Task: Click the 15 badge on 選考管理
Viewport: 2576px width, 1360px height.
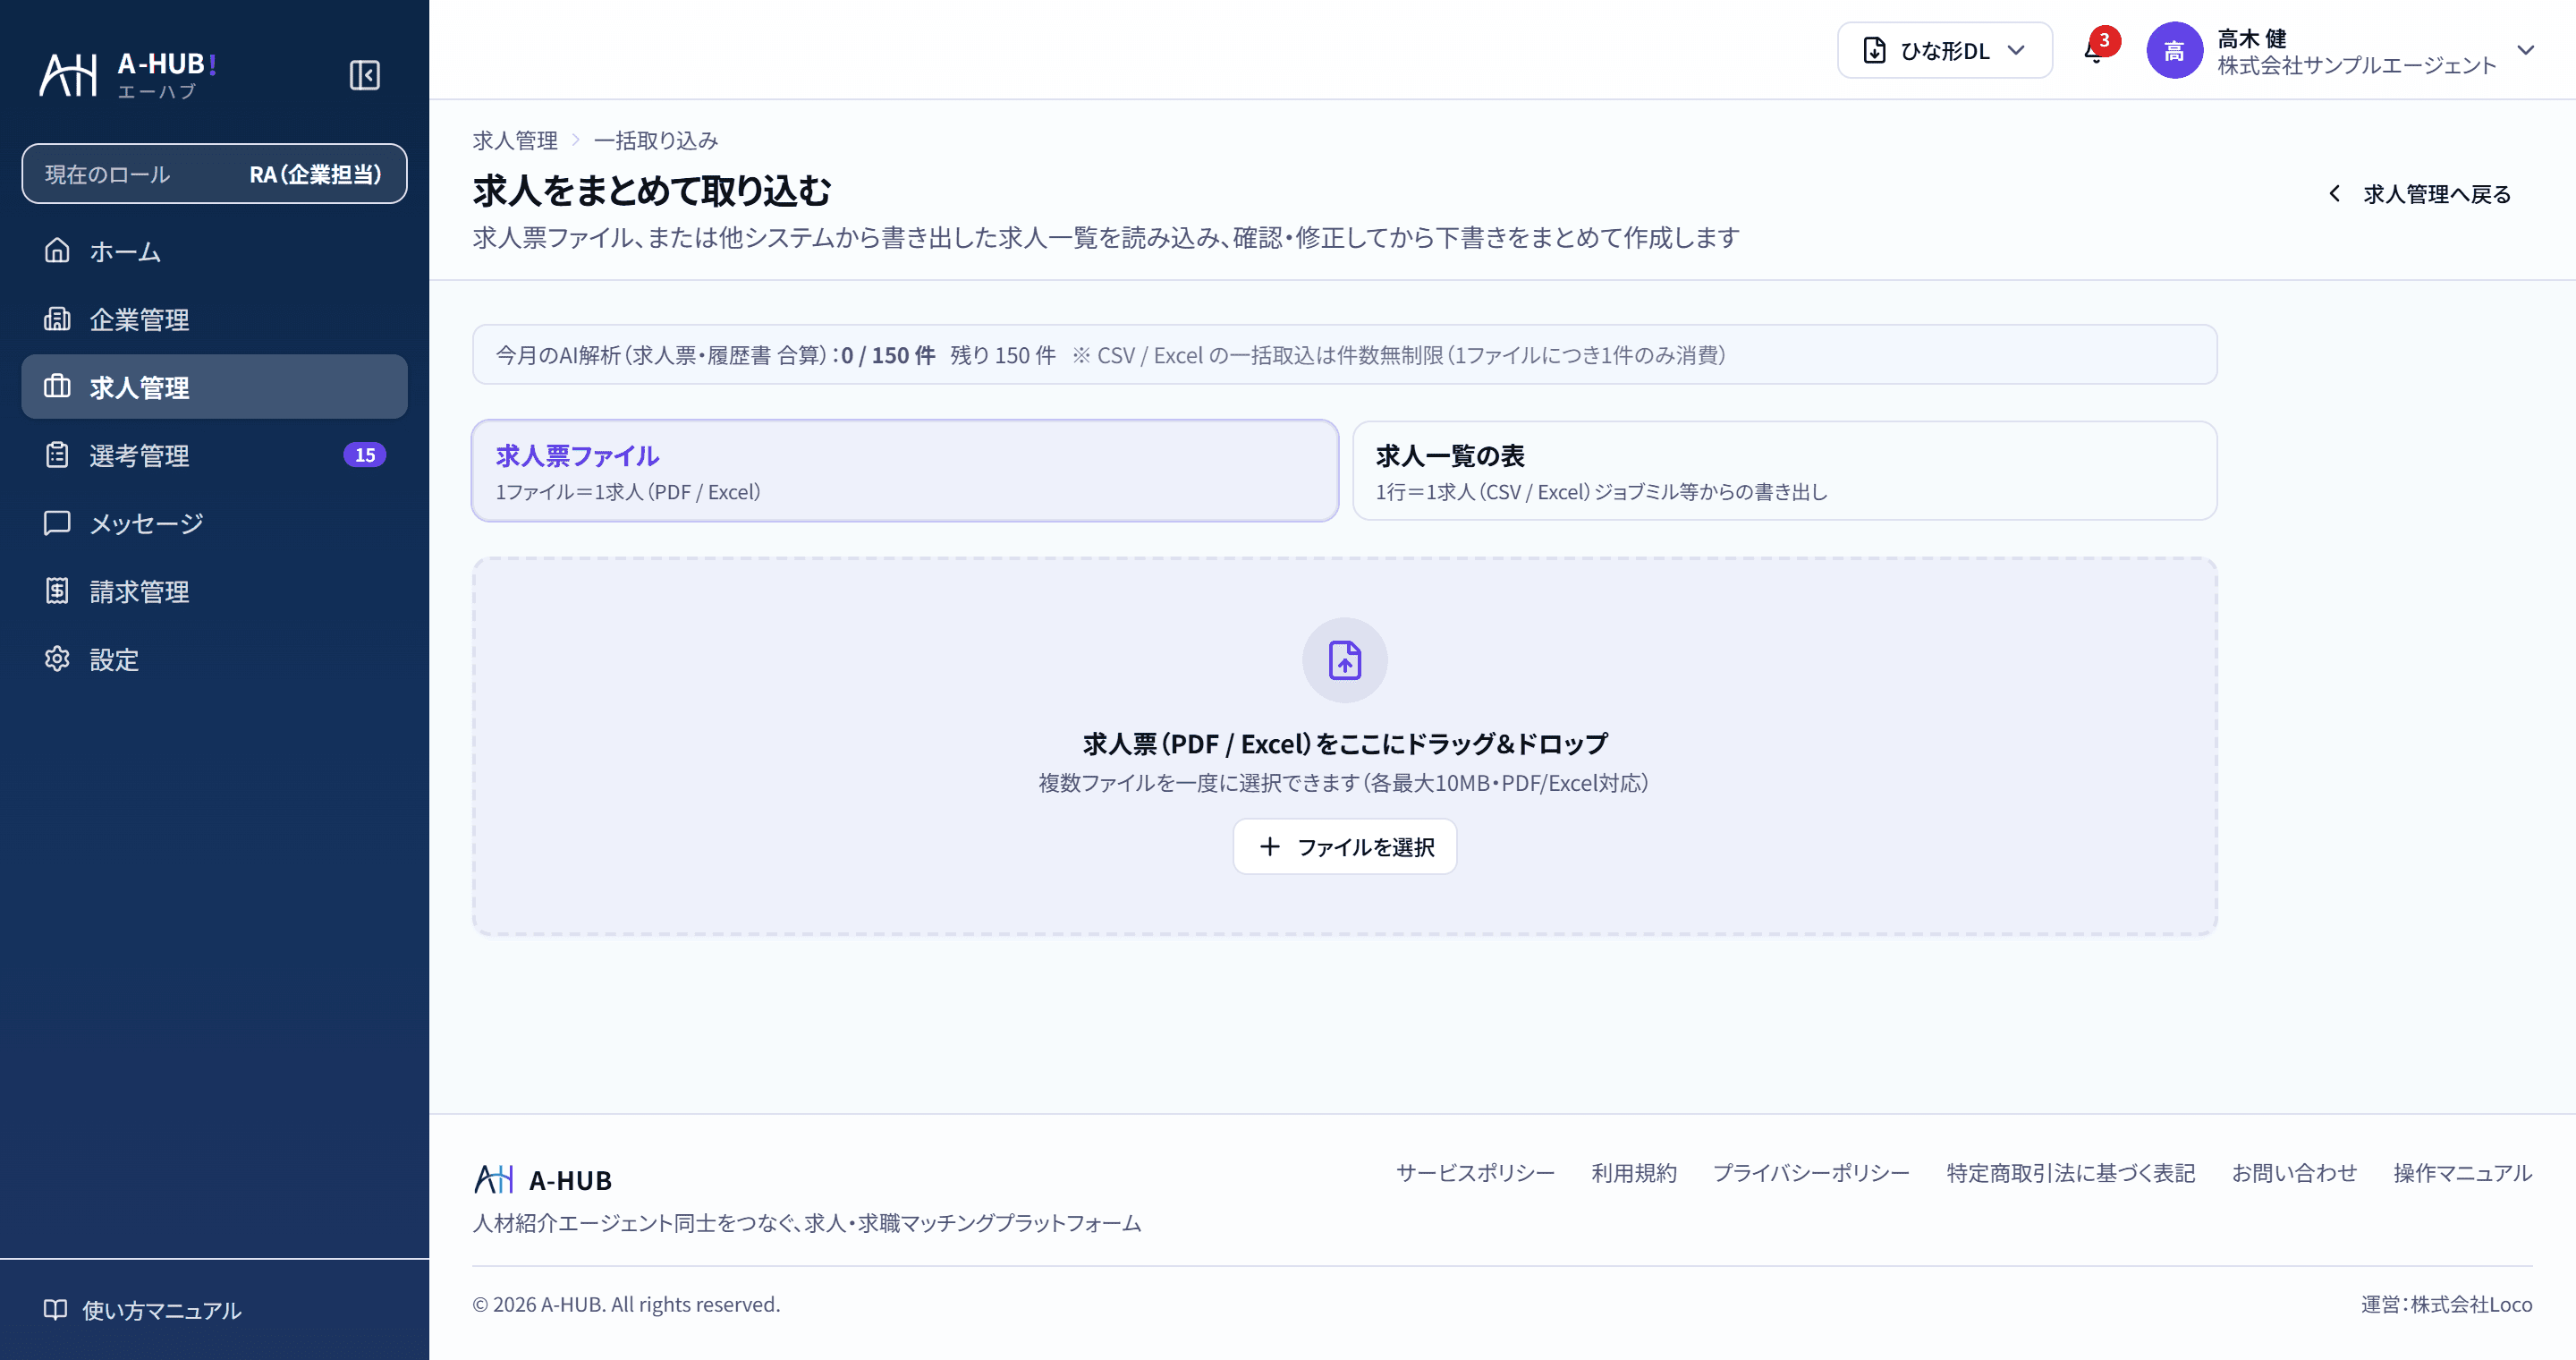Action: [x=364, y=454]
